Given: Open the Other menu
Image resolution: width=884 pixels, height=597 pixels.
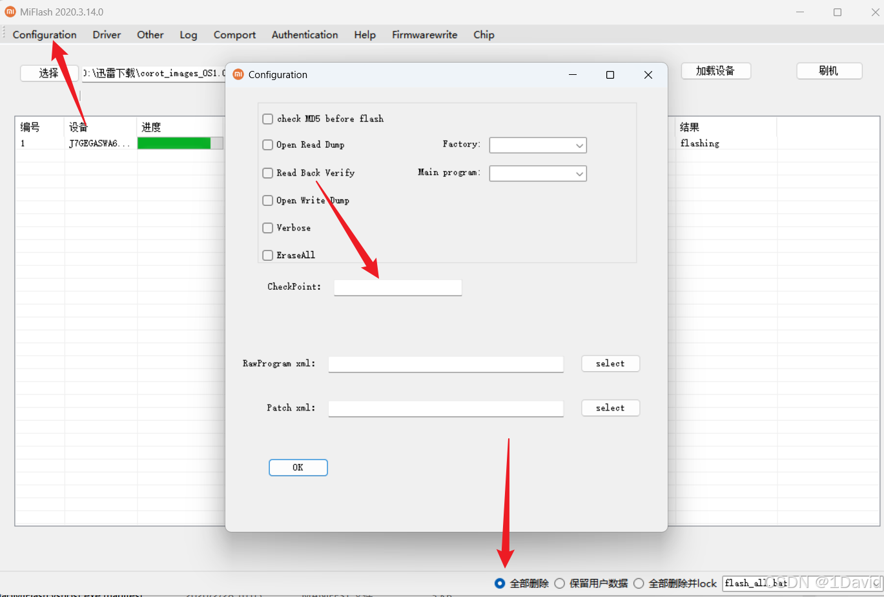Looking at the screenshot, I should point(150,35).
